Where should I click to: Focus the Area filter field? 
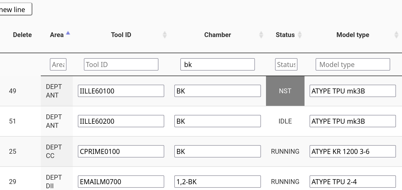58,65
